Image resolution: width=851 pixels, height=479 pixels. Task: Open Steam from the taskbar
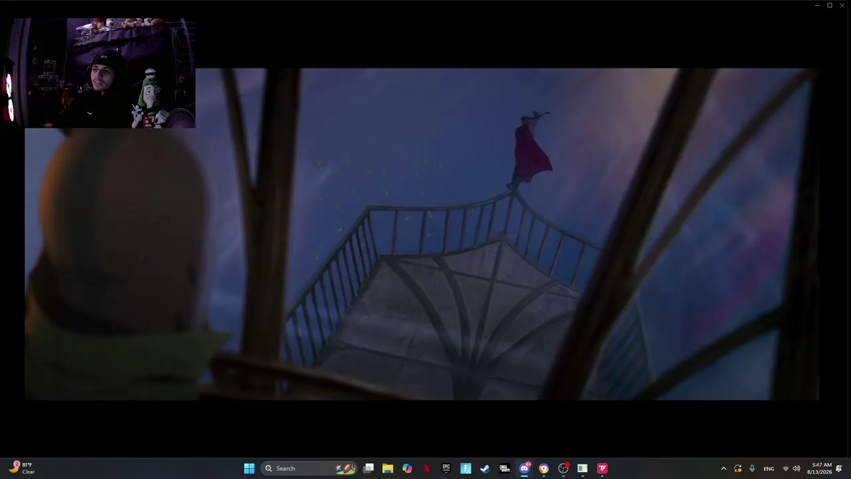point(485,468)
